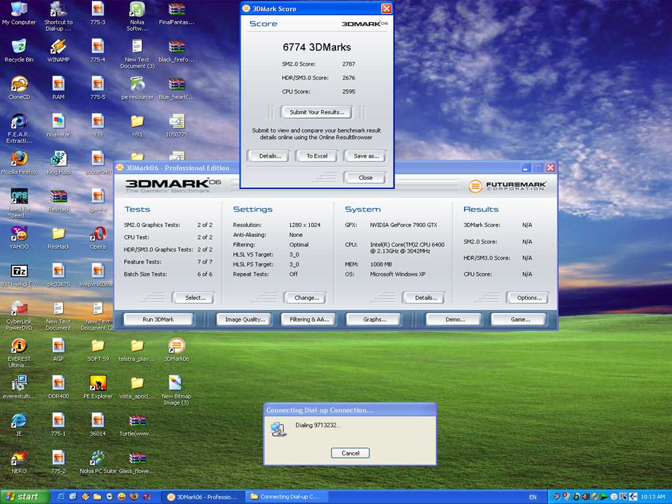Open Details in the 3DMark Score window
Viewport: 672px width, 504px height.
(270, 156)
